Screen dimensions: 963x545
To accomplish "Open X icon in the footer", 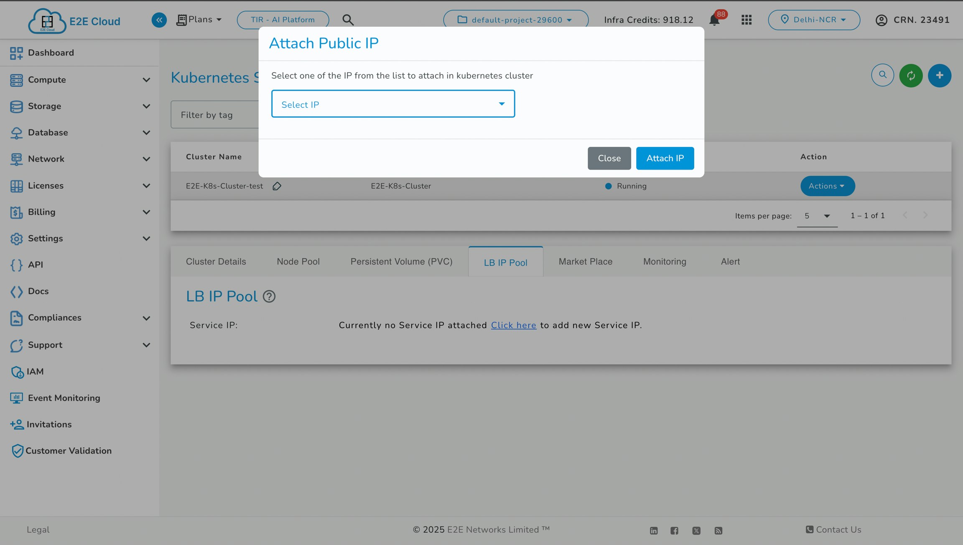I will (696, 530).
